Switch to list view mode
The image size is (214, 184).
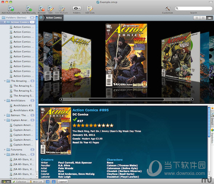pyautogui.click(x=197, y=18)
